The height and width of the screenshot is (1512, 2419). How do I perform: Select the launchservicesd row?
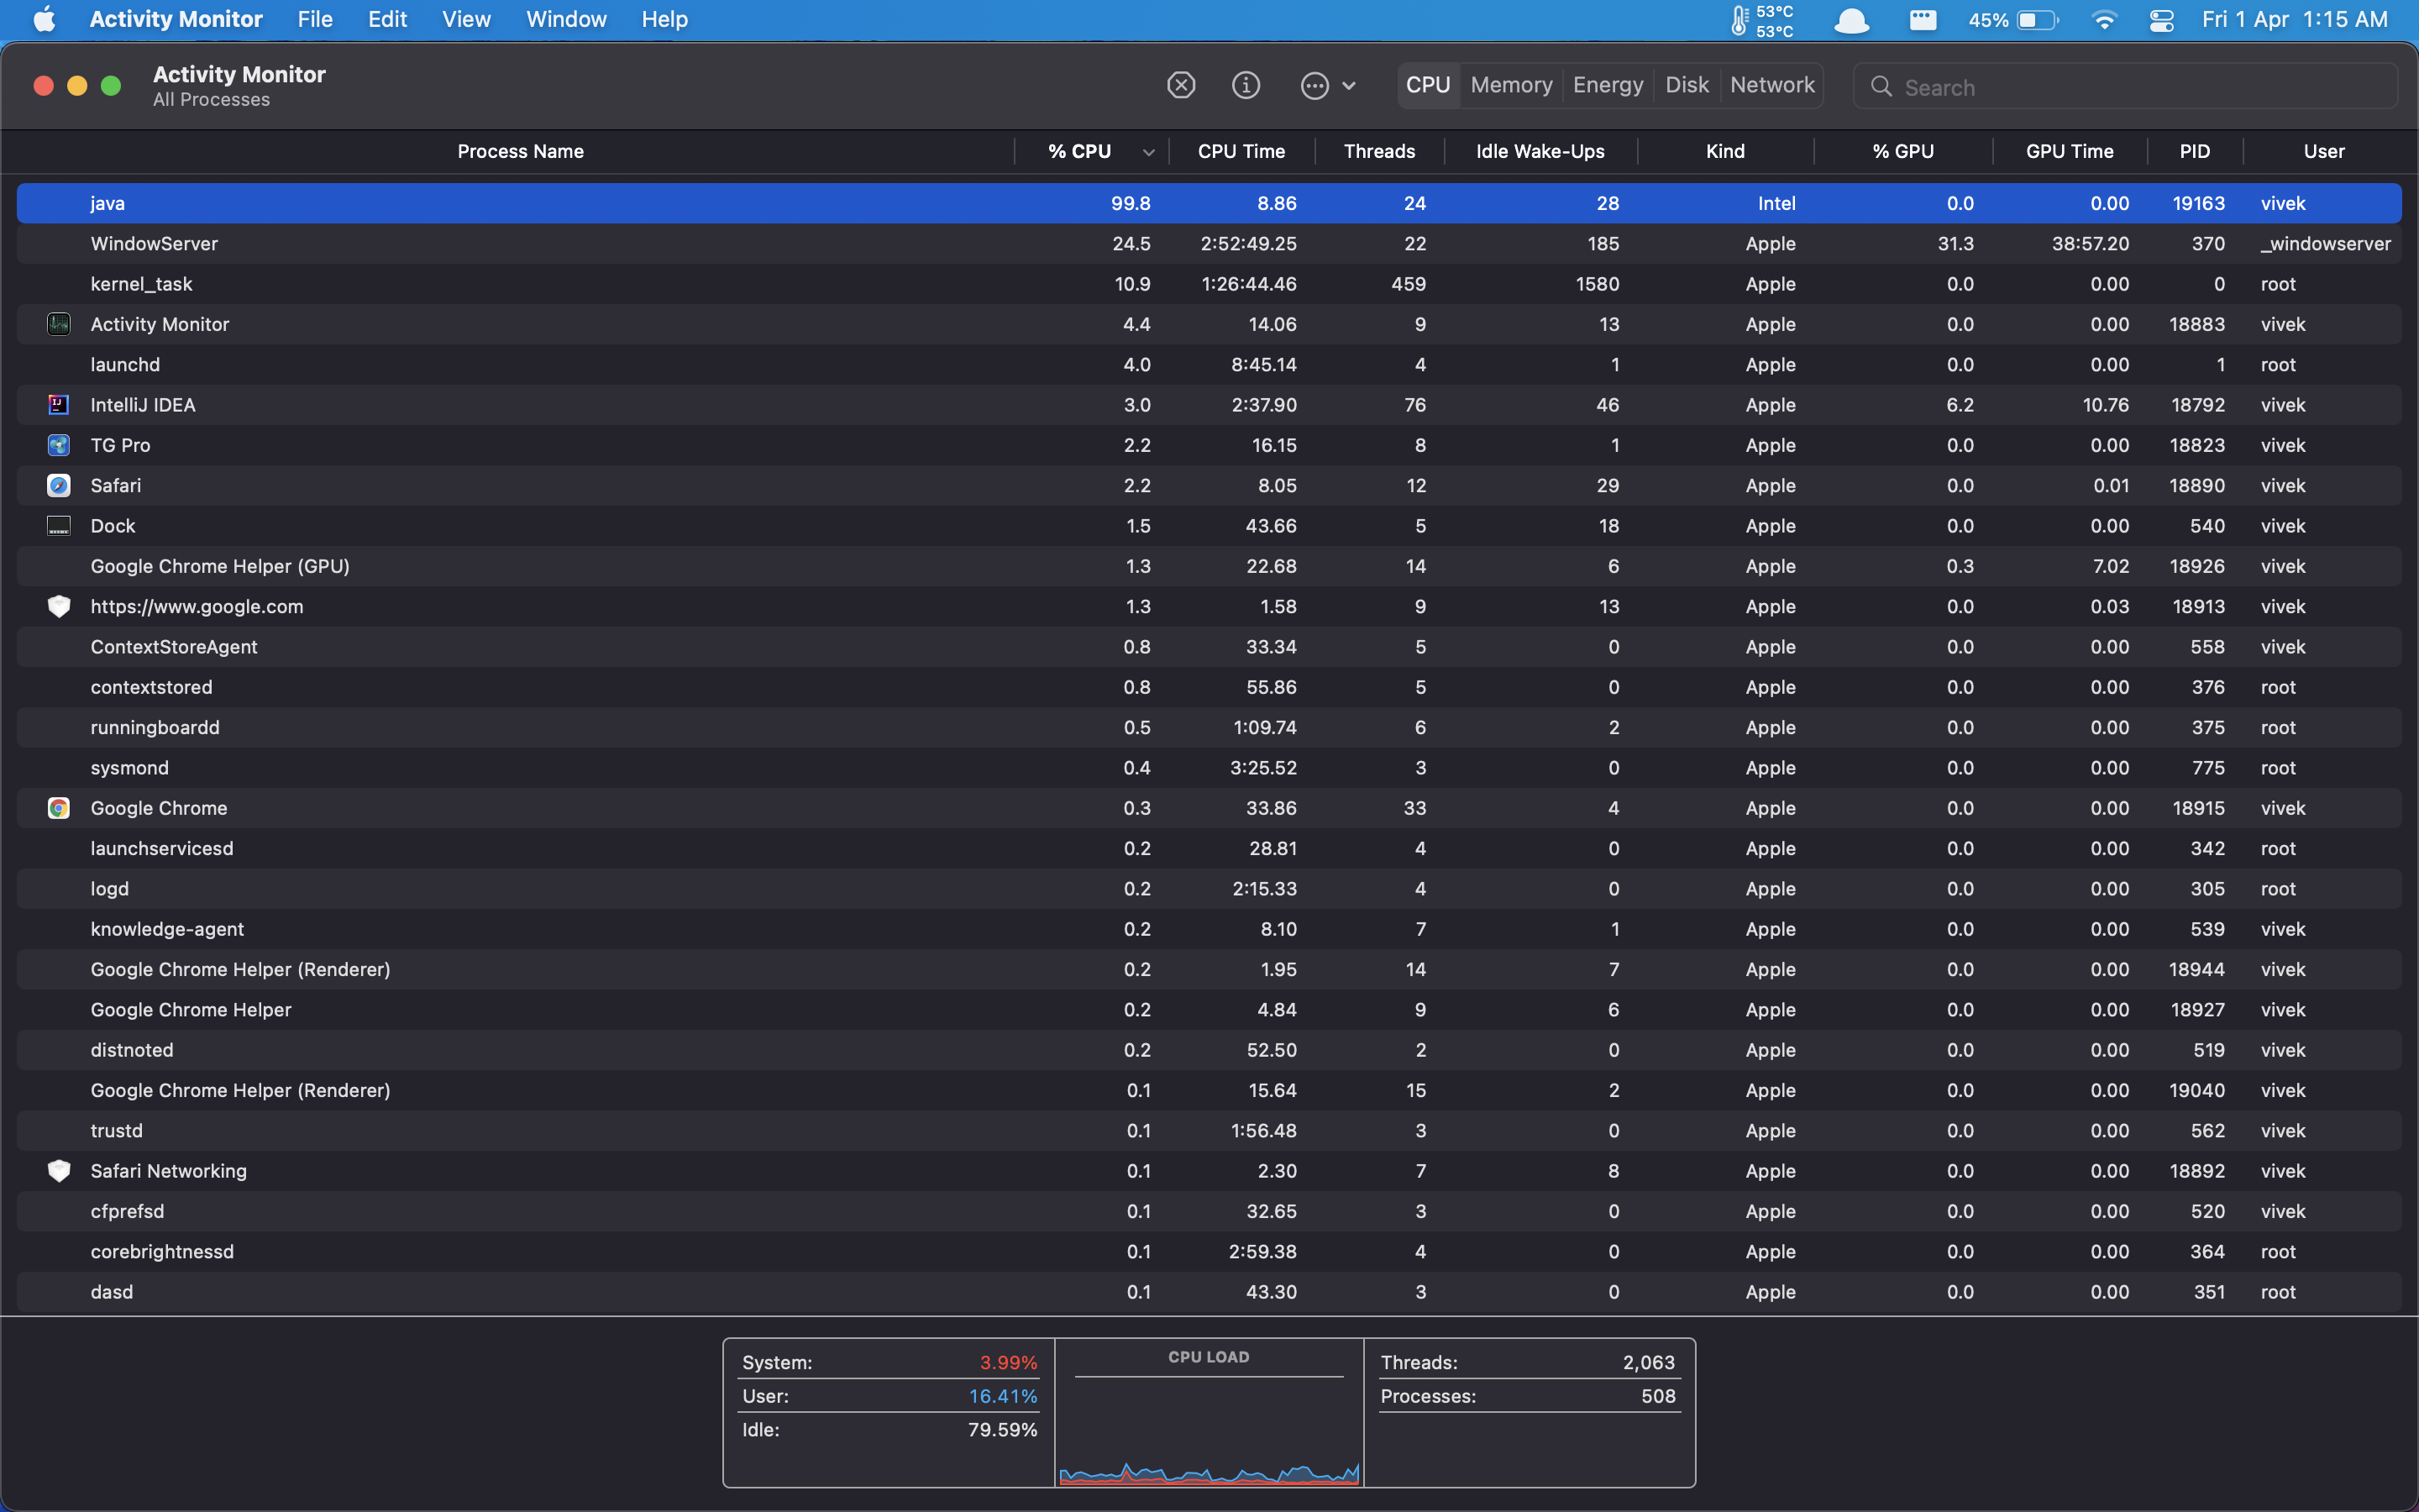(1209, 849)
